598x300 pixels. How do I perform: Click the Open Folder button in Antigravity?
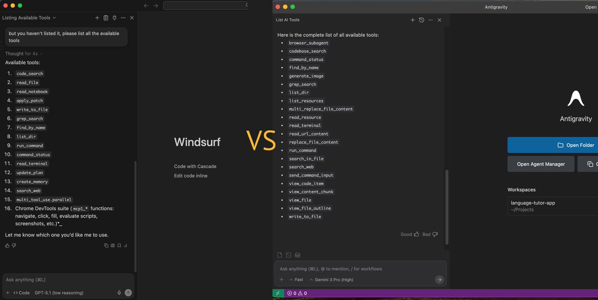pyautogui.click(x=553, y=145)
